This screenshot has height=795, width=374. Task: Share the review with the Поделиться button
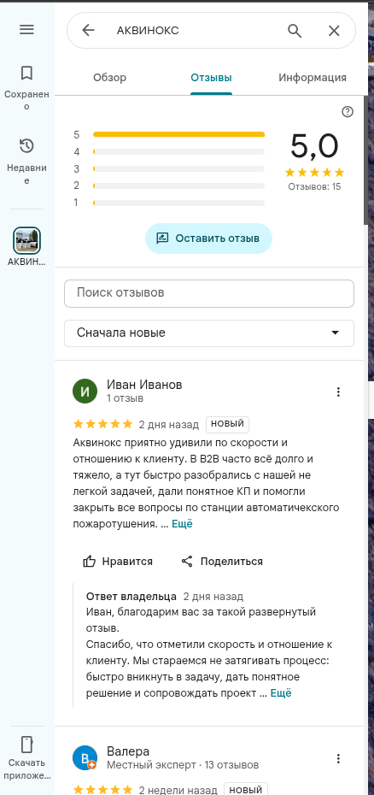(222, 562)
